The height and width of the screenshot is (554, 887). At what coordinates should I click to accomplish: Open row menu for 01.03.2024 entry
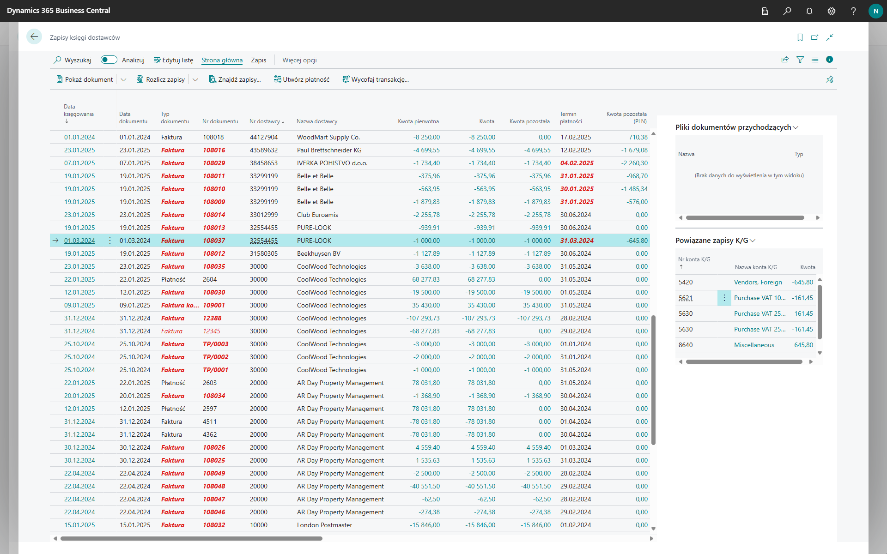pyautogui.click(x=110, y=241)
